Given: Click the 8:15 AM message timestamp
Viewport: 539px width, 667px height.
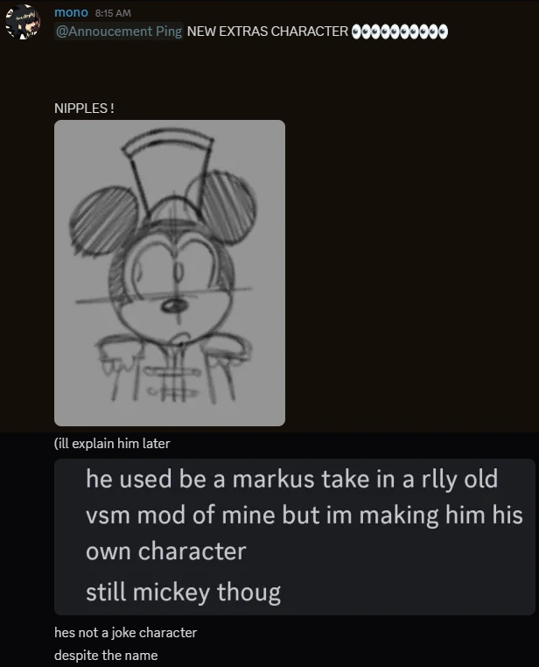Looking at the screenshot, I should tap(113, 13).
